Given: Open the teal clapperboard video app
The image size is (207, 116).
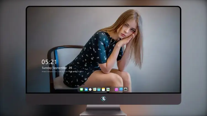Looking at the screenshot, I should 99,90.
